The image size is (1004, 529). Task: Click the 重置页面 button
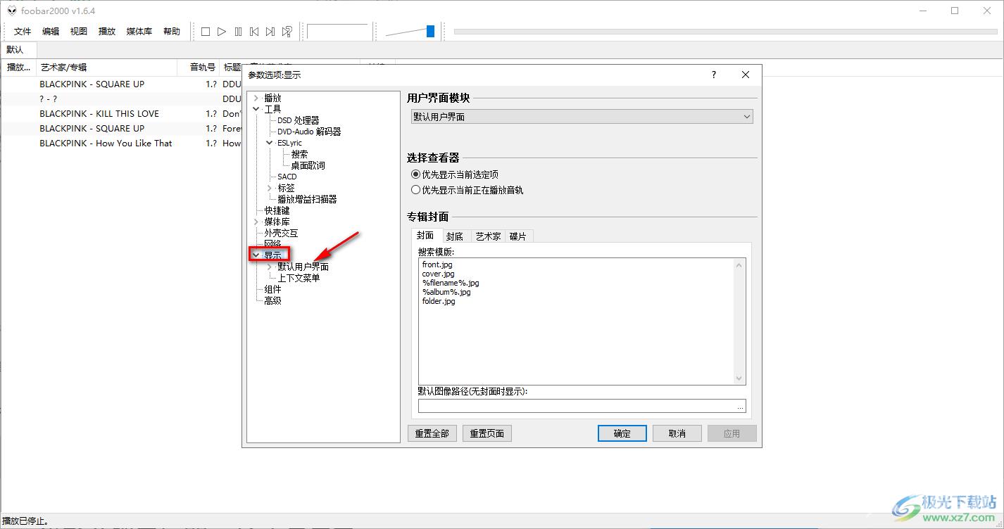[x=487, y=433]
